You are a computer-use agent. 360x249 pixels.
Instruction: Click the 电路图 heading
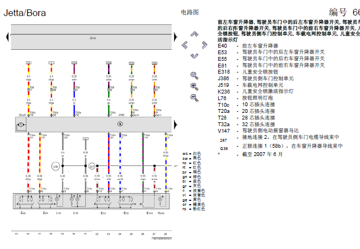pyautogui.click(x=189, y=12)
